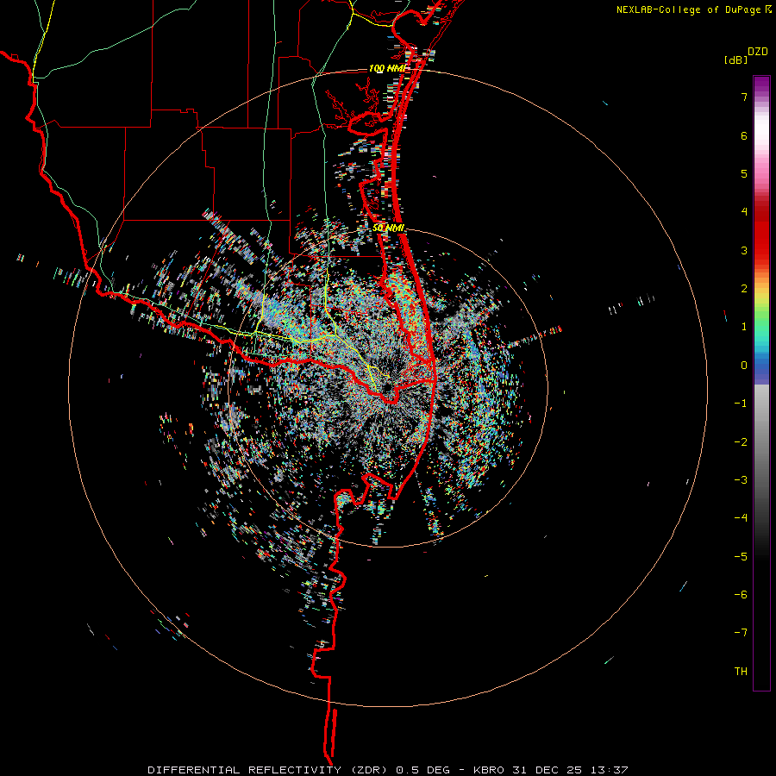The image size is (776, 776).
Task: Click the 50 NMI range ring label
Action: coord(389,228)
